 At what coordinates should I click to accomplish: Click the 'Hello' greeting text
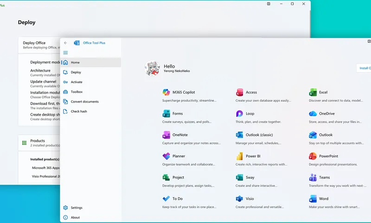pos(169,66)
